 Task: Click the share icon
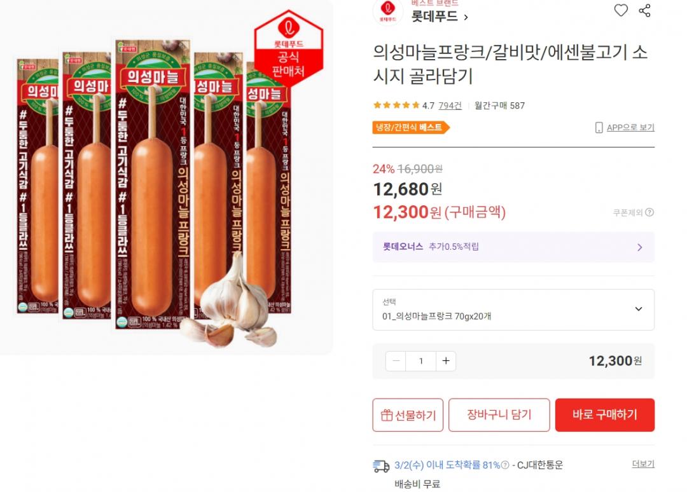(644, 11)
